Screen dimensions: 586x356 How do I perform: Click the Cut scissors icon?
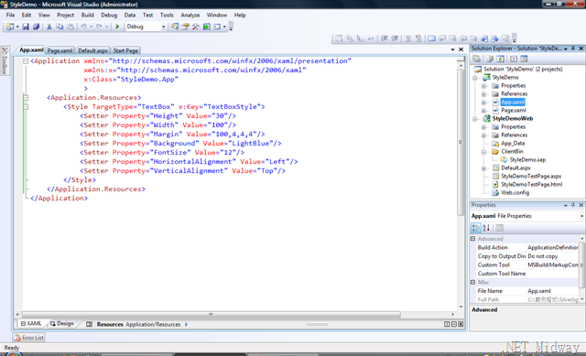(x=49, y=27)
